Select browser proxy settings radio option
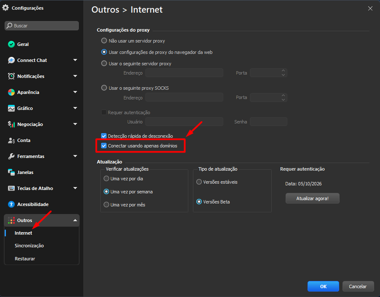 point(104,52)
